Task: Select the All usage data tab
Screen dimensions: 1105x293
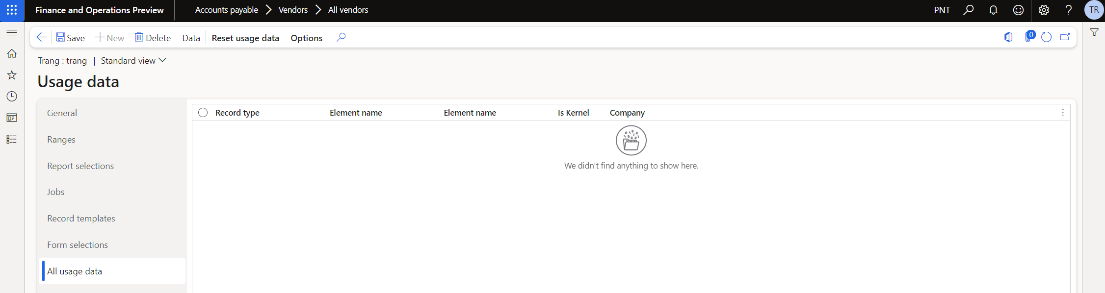Action: (x=112, y=271)
